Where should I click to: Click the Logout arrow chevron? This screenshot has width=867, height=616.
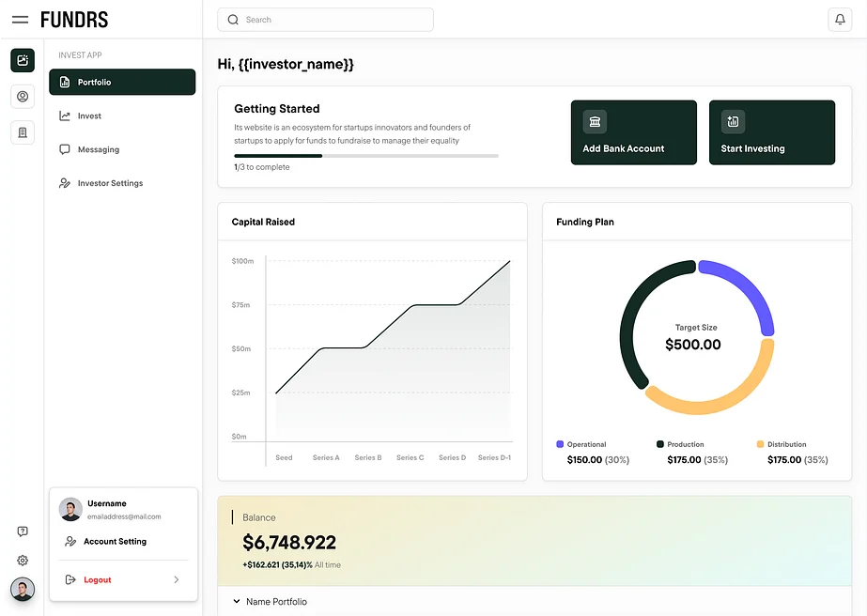click(x=176, y=580)
